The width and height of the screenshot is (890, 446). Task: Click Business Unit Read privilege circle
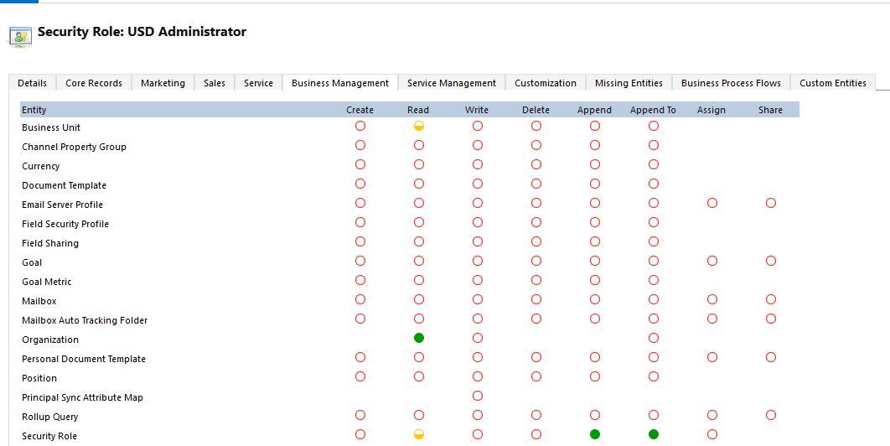[x=419, y=127]
